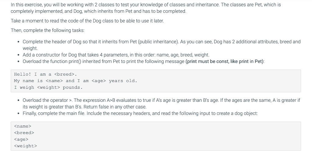Click the '<name>' line in the input block
The height and width of the screenshot is (155, 312).
point(23,126)
